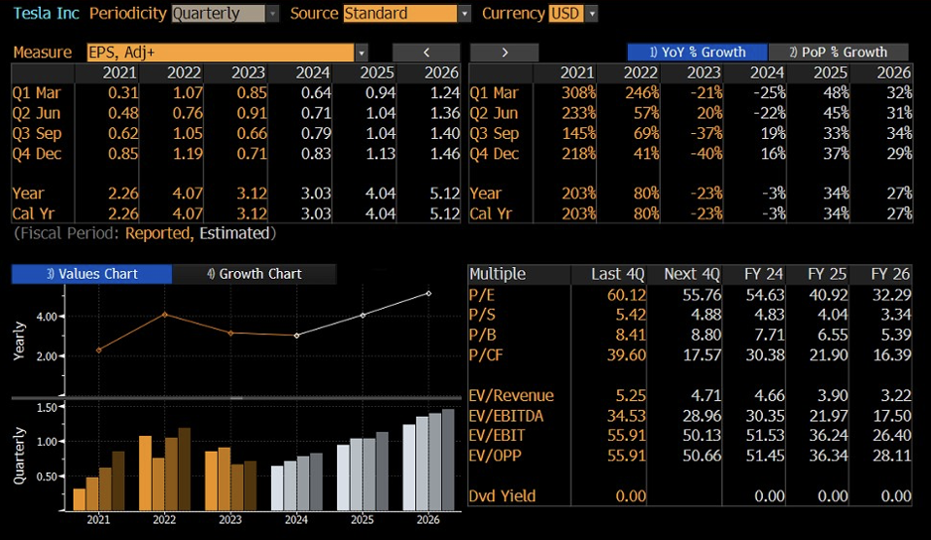Click the 2026 data point on yearly chart
The width and height of the screenshot is (931, 540).
coord(429,293)
